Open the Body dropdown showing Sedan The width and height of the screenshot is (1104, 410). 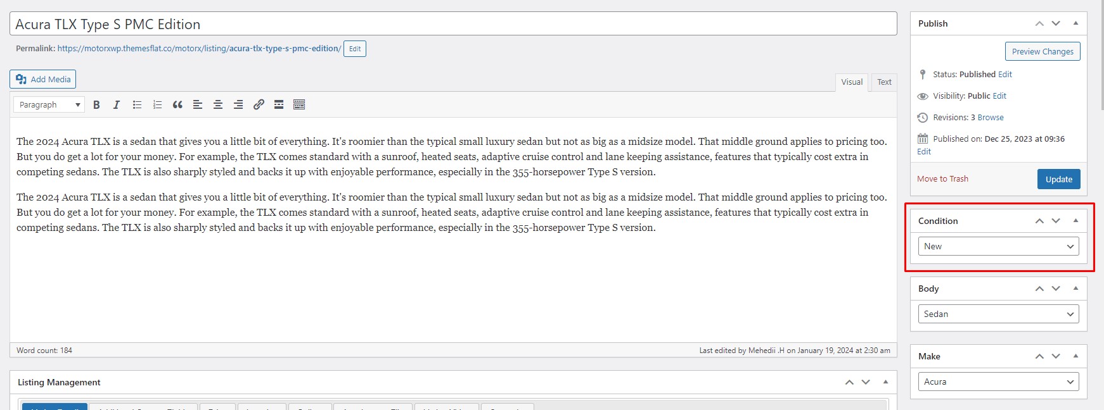pos(998,314)
